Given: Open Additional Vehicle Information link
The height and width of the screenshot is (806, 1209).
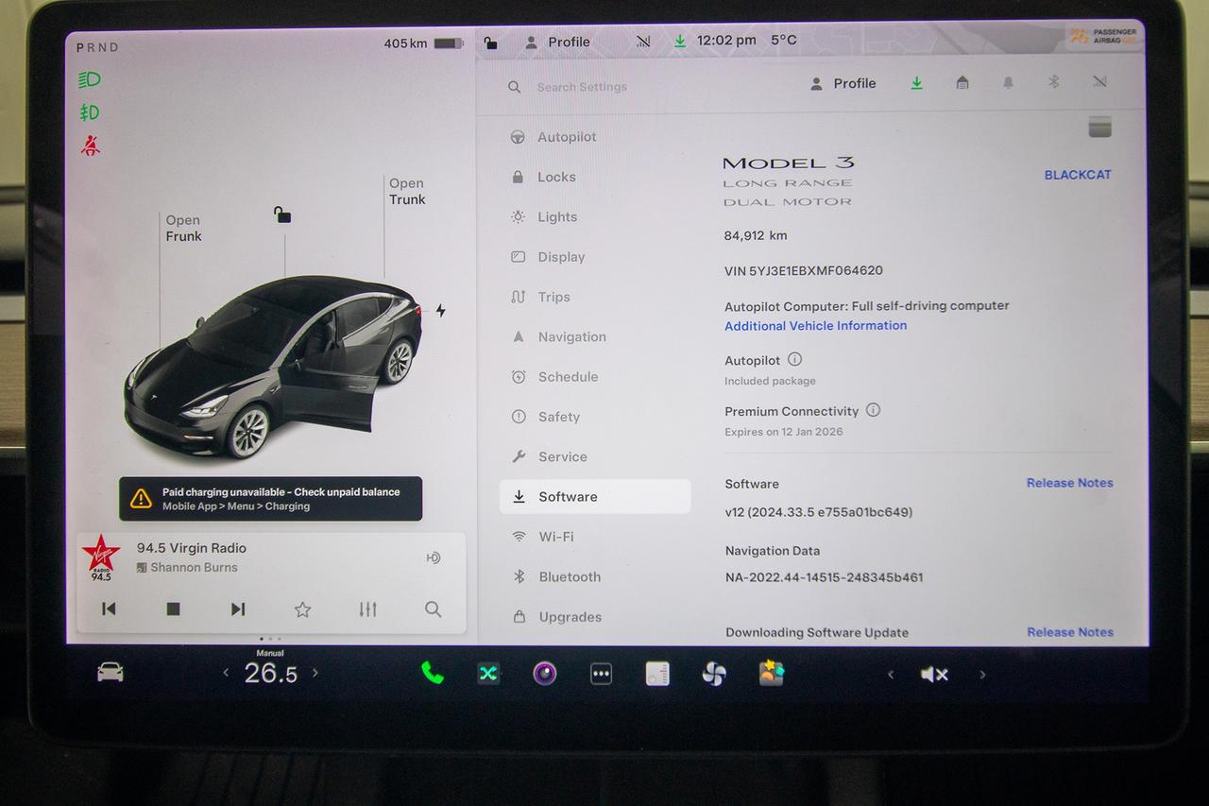Looking at the screenshot, I should coord(815,326).
